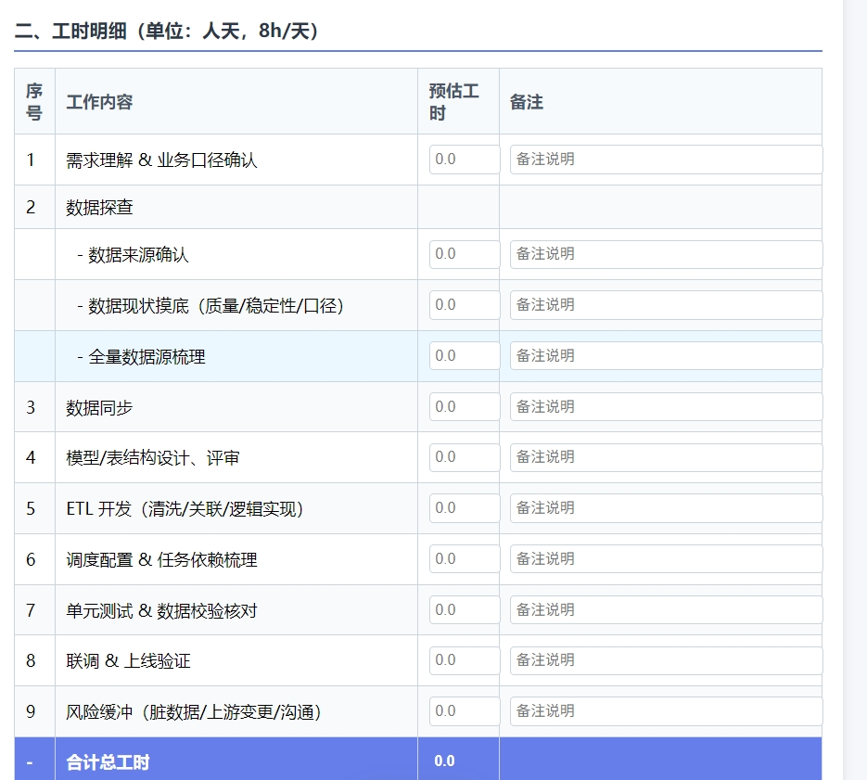Click estimated hours field for 全量数据源梳理
The image size is (867, 780).
pyautogui.click(x=465, y=356)
